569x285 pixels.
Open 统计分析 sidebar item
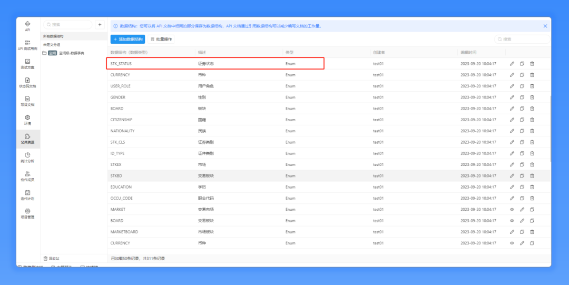tap(27, 158)
